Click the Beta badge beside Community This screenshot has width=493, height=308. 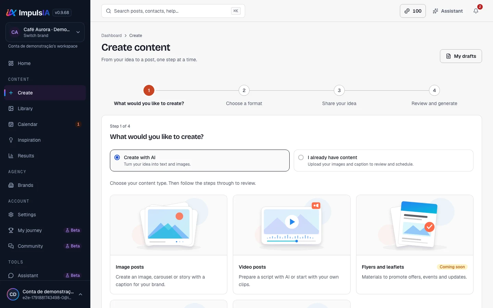(73, 246)
